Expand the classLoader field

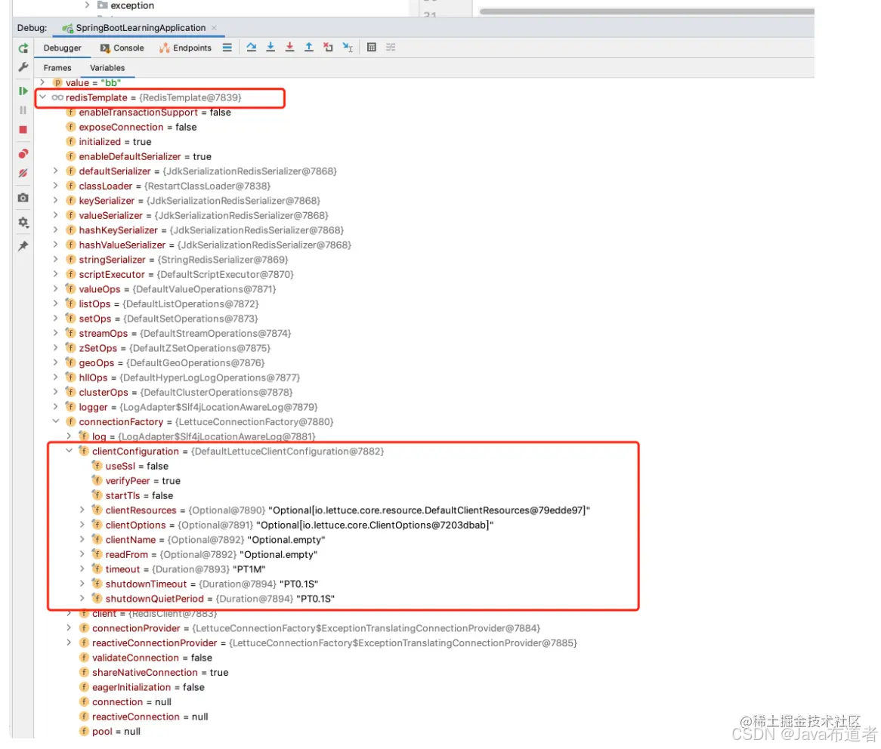pos(56,185)
